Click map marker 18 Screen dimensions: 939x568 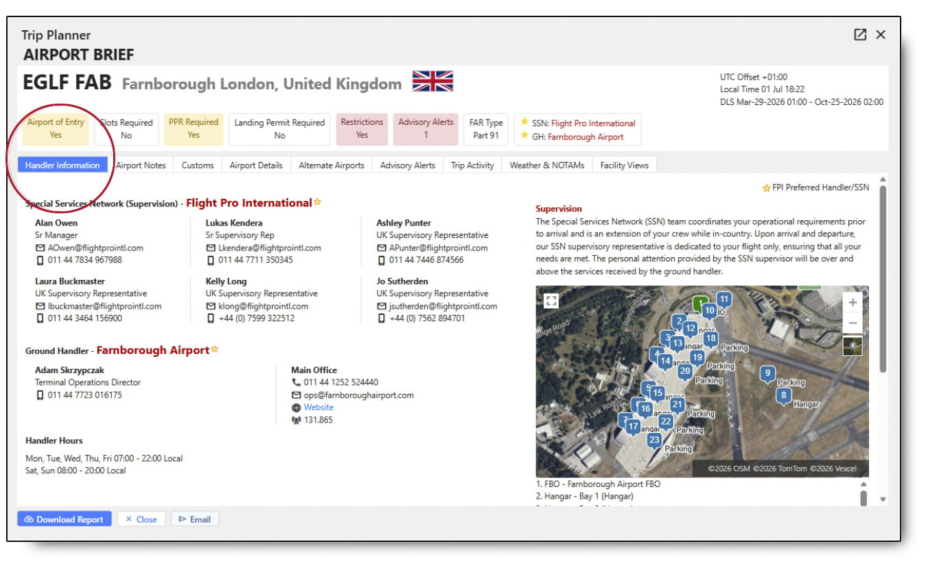[710, 338]
